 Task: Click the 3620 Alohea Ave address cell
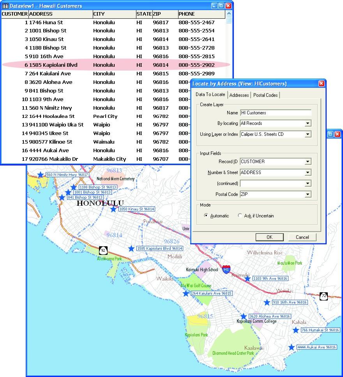[x=51, y=82]
